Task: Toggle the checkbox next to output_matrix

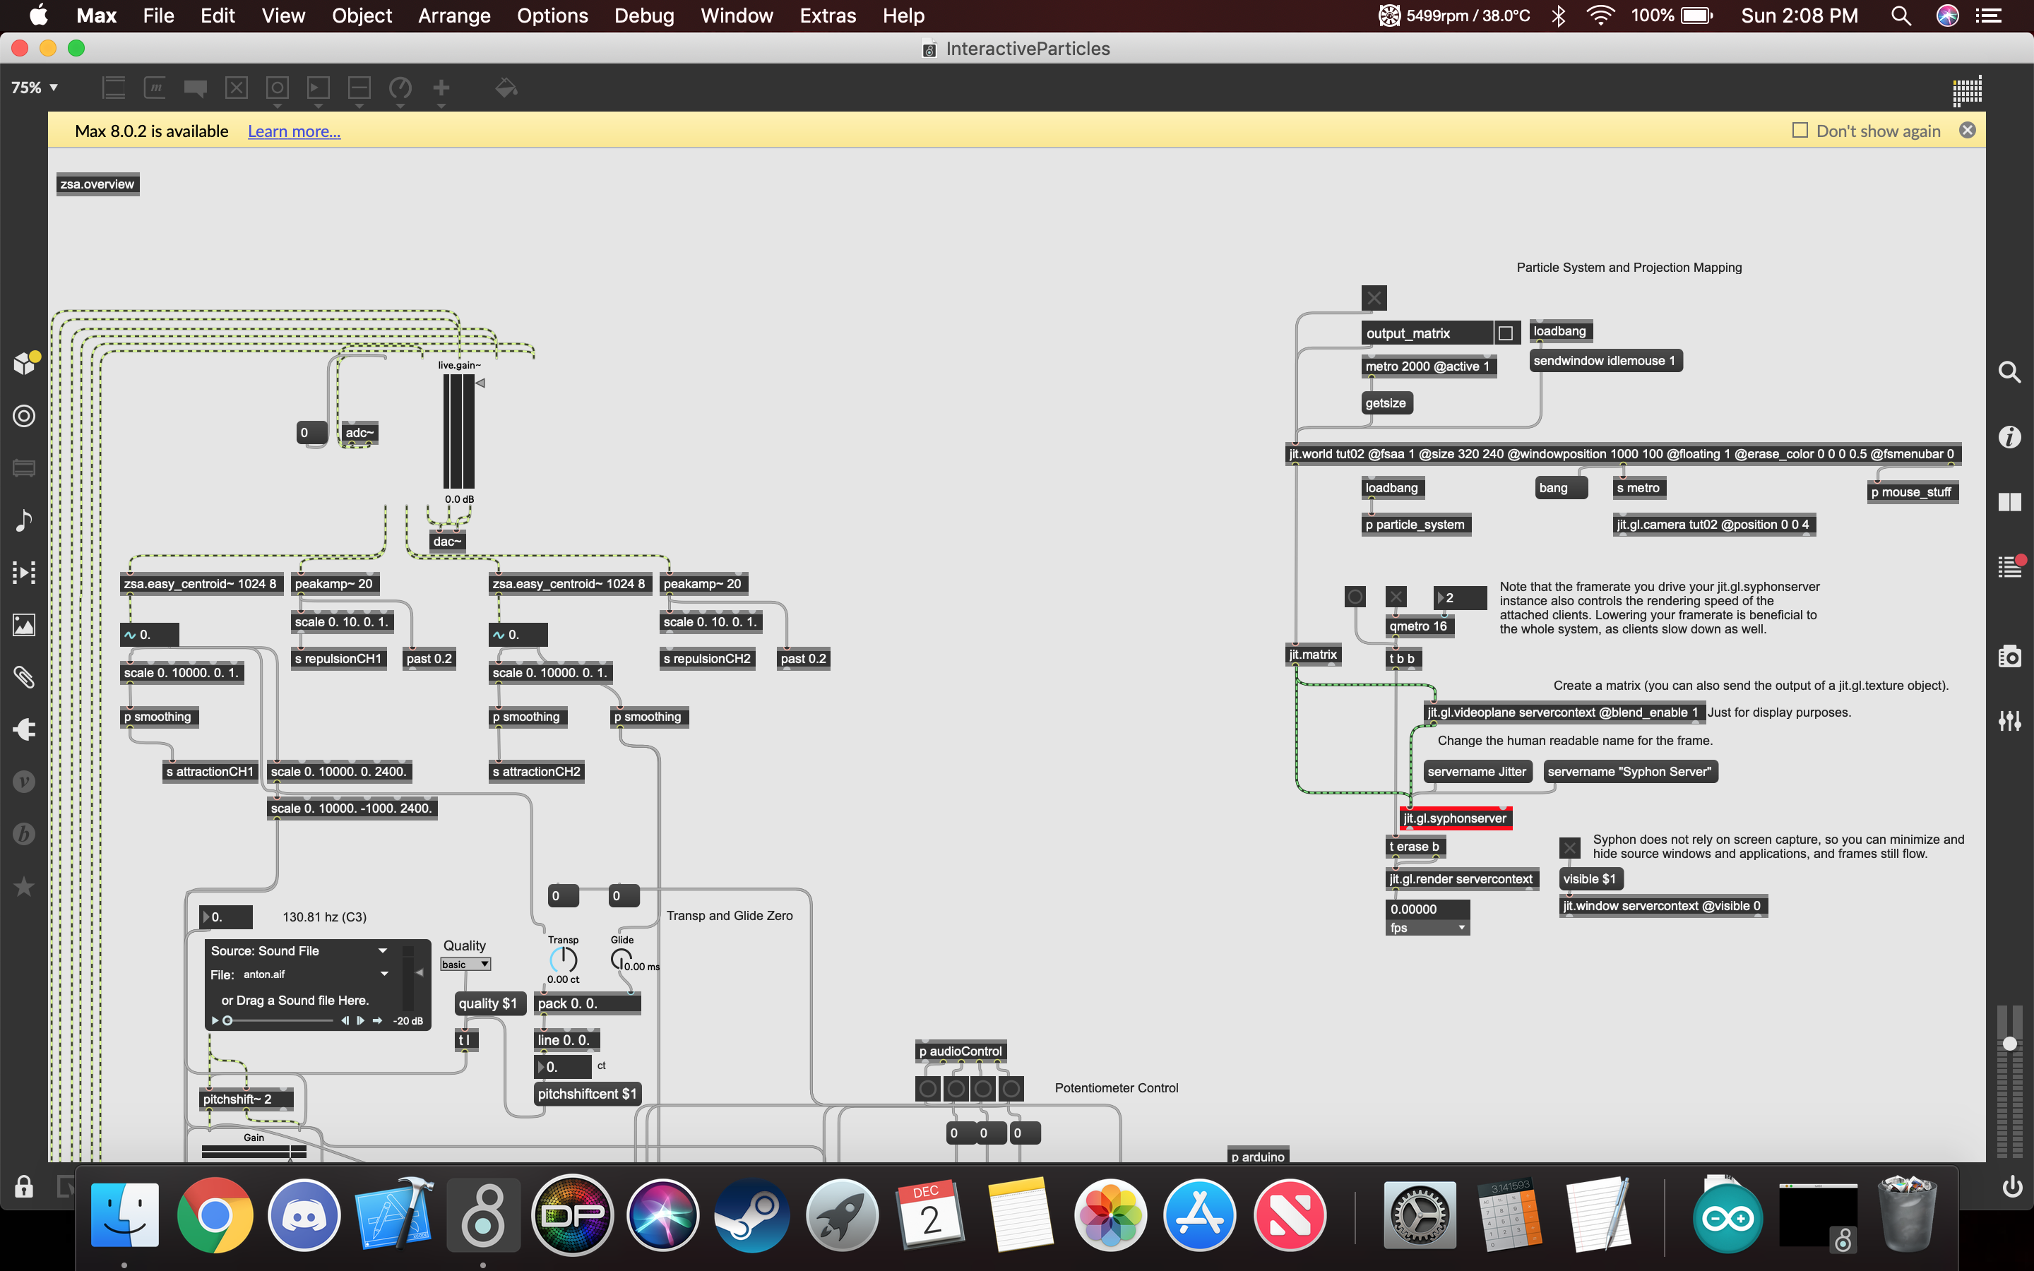Action: click(1505, 333)
